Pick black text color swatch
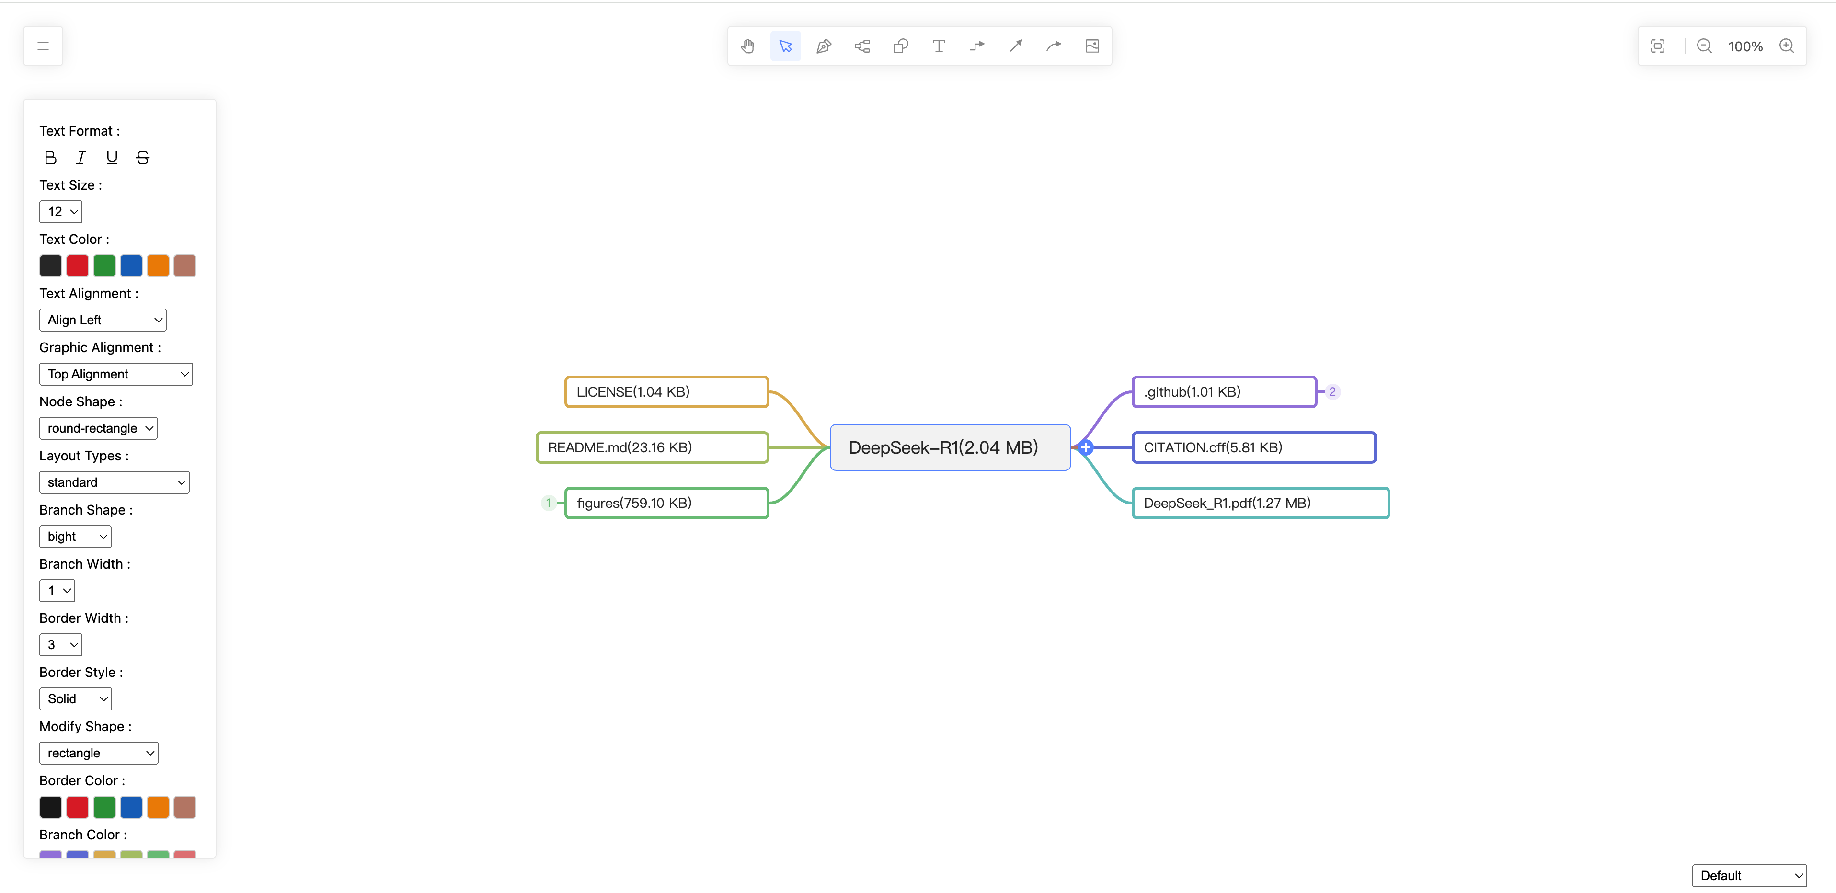This screenshot has width=1836, height=893. (x=51, y=266)
